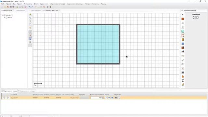Image resolution: width=208 pixels, height=117 pixels.
Task: Choose the polygonal room drawing mode
Action: [x=198, y=18]
